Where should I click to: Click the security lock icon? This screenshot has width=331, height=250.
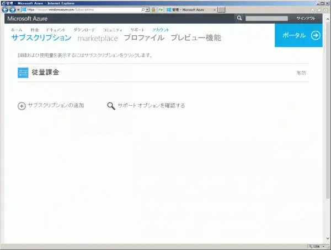tap(153, 9)
